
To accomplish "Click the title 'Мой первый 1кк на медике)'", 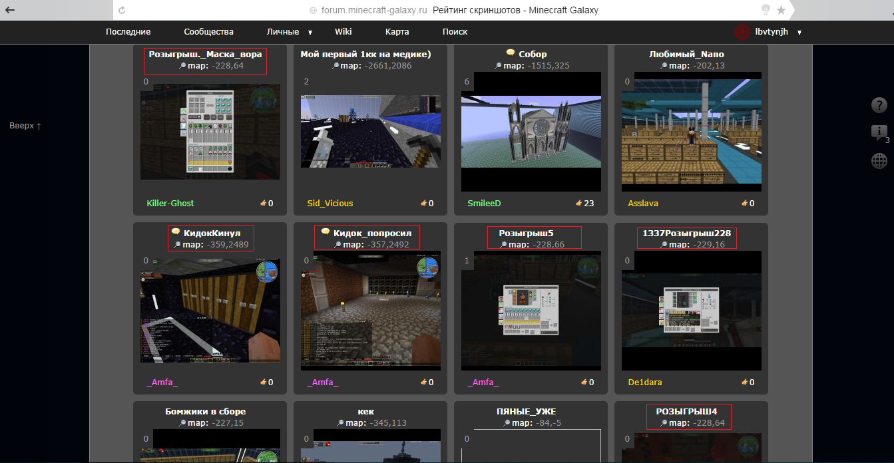I will tap(366, 54).
